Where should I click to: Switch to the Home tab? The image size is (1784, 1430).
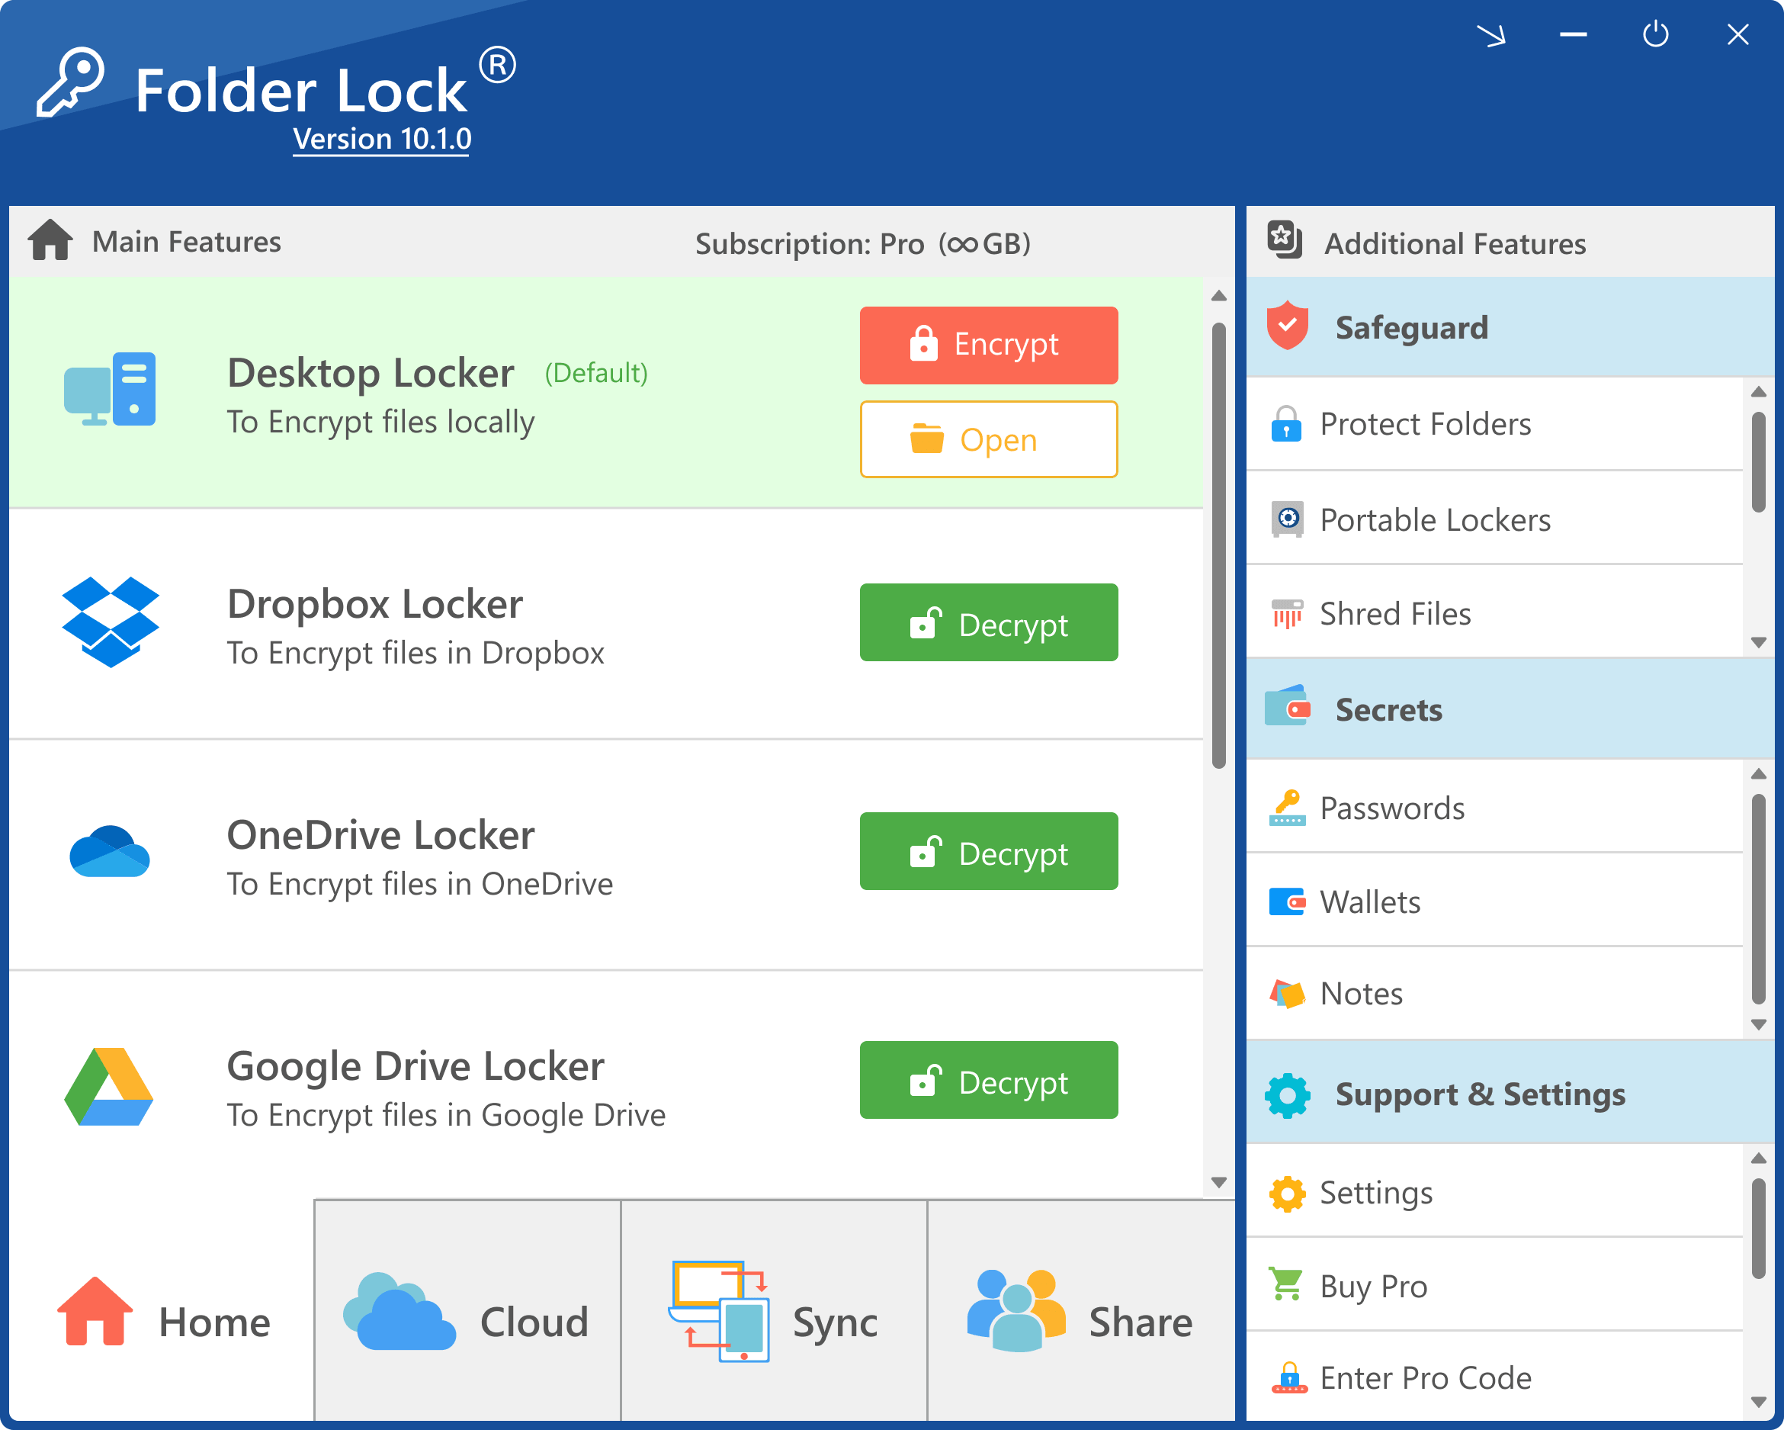162,1311
